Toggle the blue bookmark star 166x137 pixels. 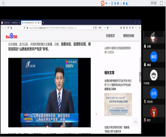point(108,28)
